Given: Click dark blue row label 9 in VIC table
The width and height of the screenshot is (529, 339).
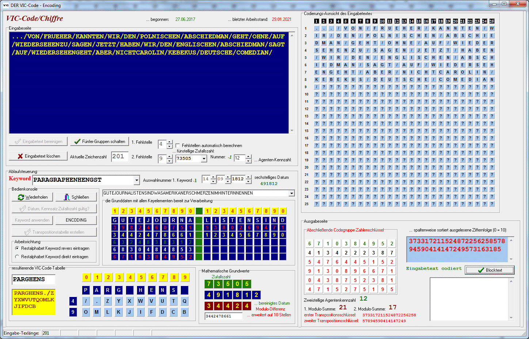Looking at the screenshot, I should click(73, 312).
